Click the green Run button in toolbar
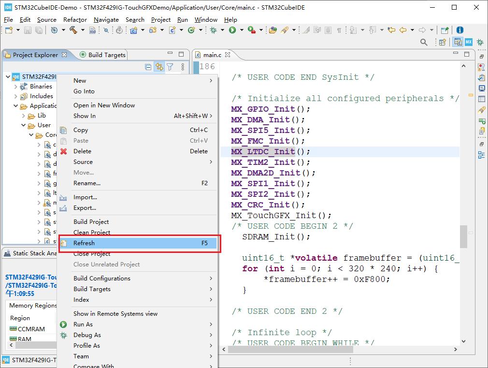The width and height of the screenshot is (488, 368). pos(232,30)
